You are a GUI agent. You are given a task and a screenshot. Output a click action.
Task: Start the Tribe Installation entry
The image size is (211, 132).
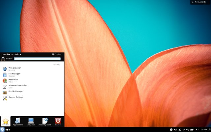pos(13,81)
